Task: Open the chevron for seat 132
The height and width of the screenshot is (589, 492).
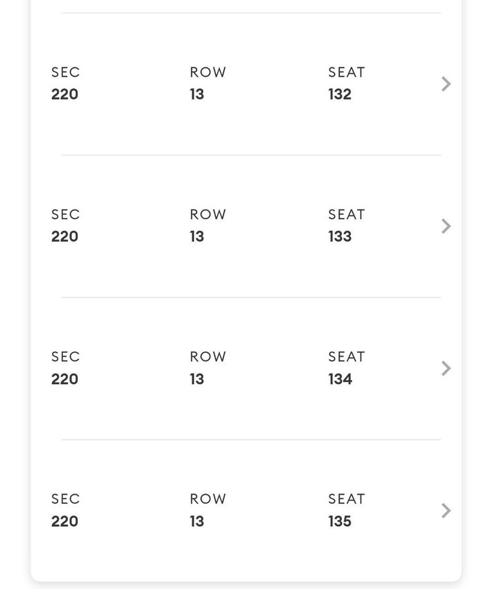Action: (446, 84)
